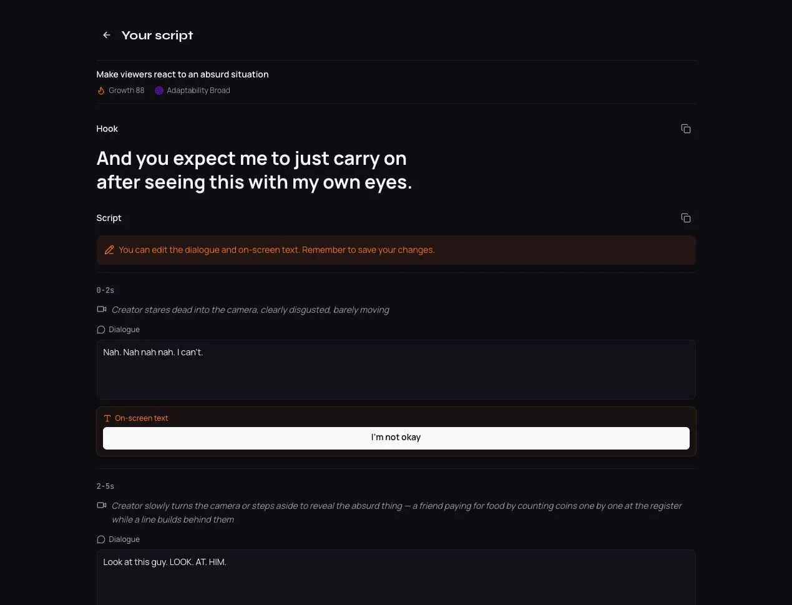
Task: Copy the Script using its copy icon
Action: coord(686,218)
